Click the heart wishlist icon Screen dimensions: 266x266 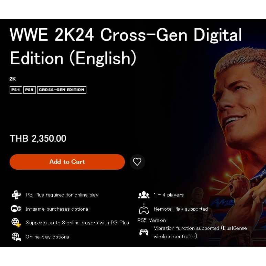click(x=137, y=162)
